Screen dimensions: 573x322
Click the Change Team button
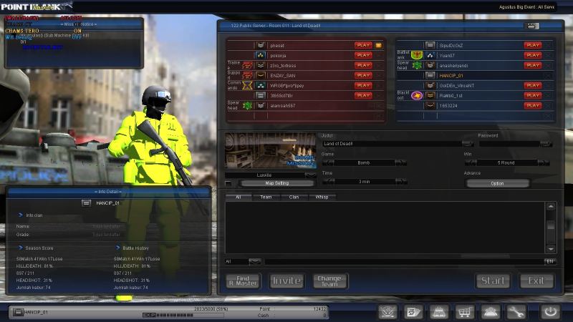point(330,280)
